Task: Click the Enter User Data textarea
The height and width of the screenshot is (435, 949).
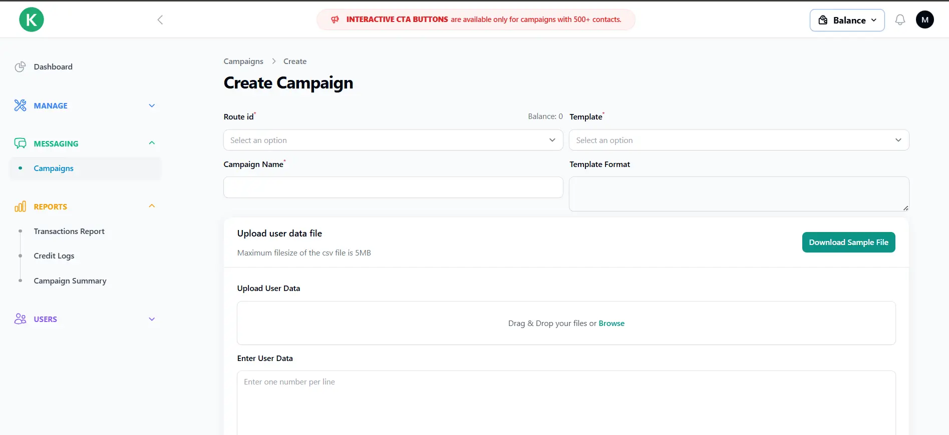Action: pyautogui.click(x=566, y=402)
